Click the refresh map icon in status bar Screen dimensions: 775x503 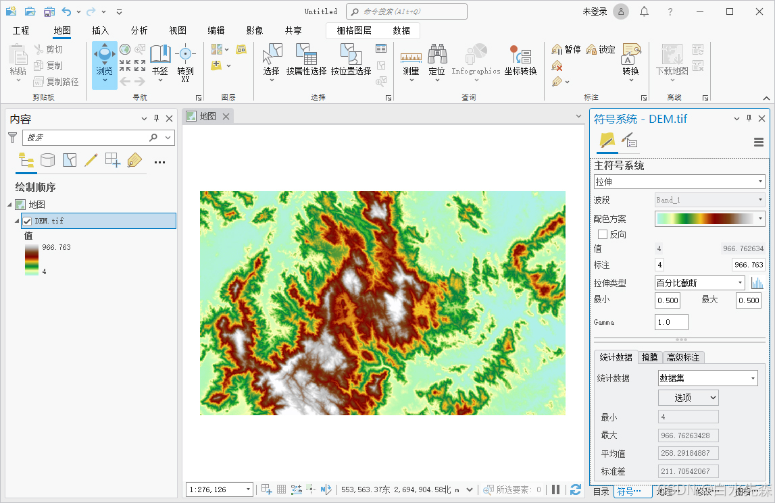(x=575, y=489)
